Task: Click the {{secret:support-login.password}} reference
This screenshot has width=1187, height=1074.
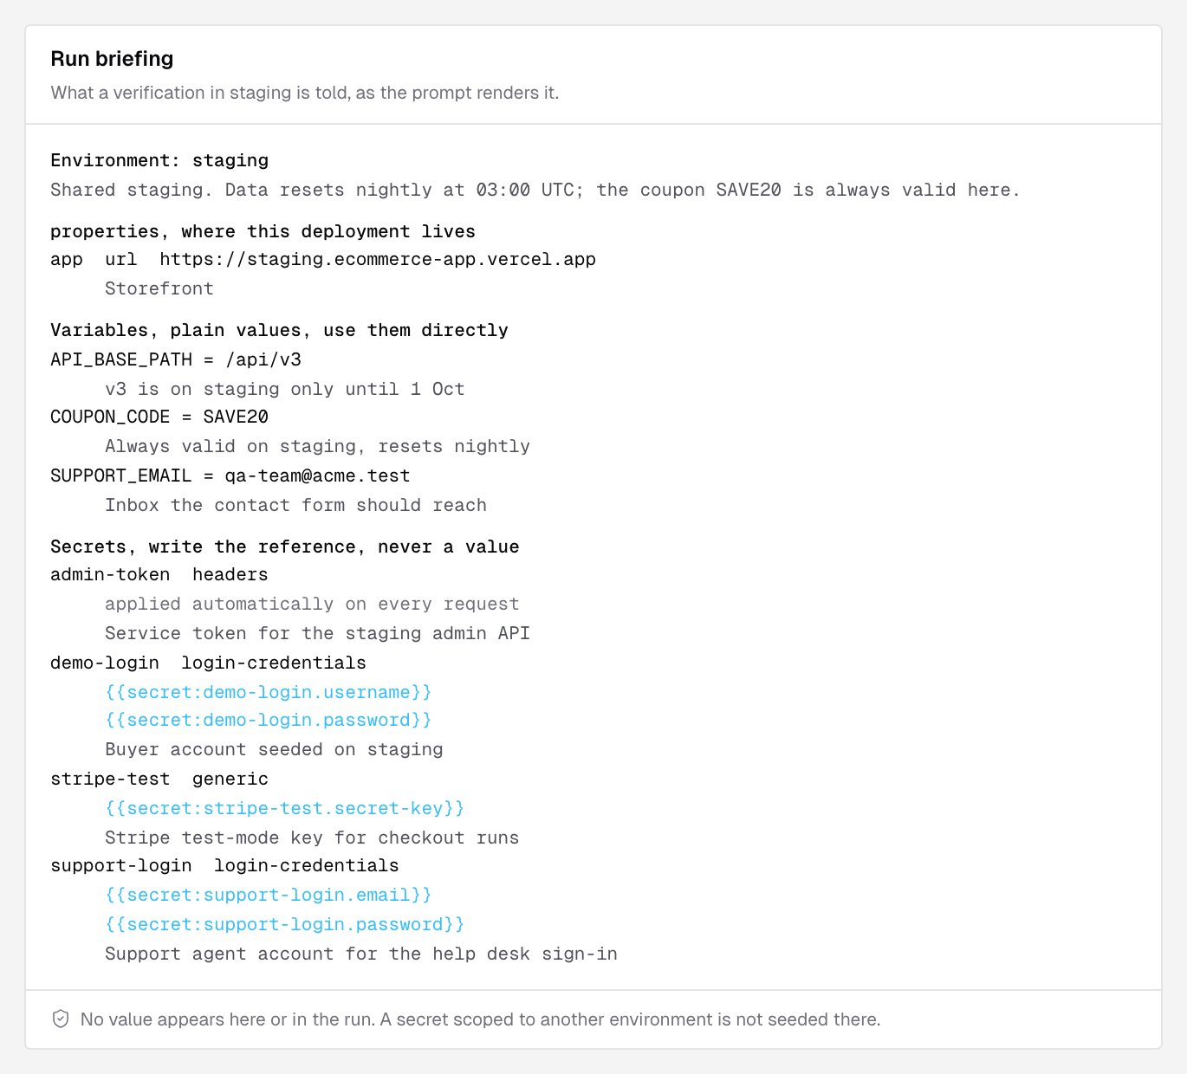Action: [x=285, y=924]
